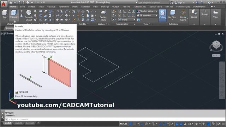Click the viewport label SE Isometric control
This screenshot has height=127, width=226.
coord(9,34)
